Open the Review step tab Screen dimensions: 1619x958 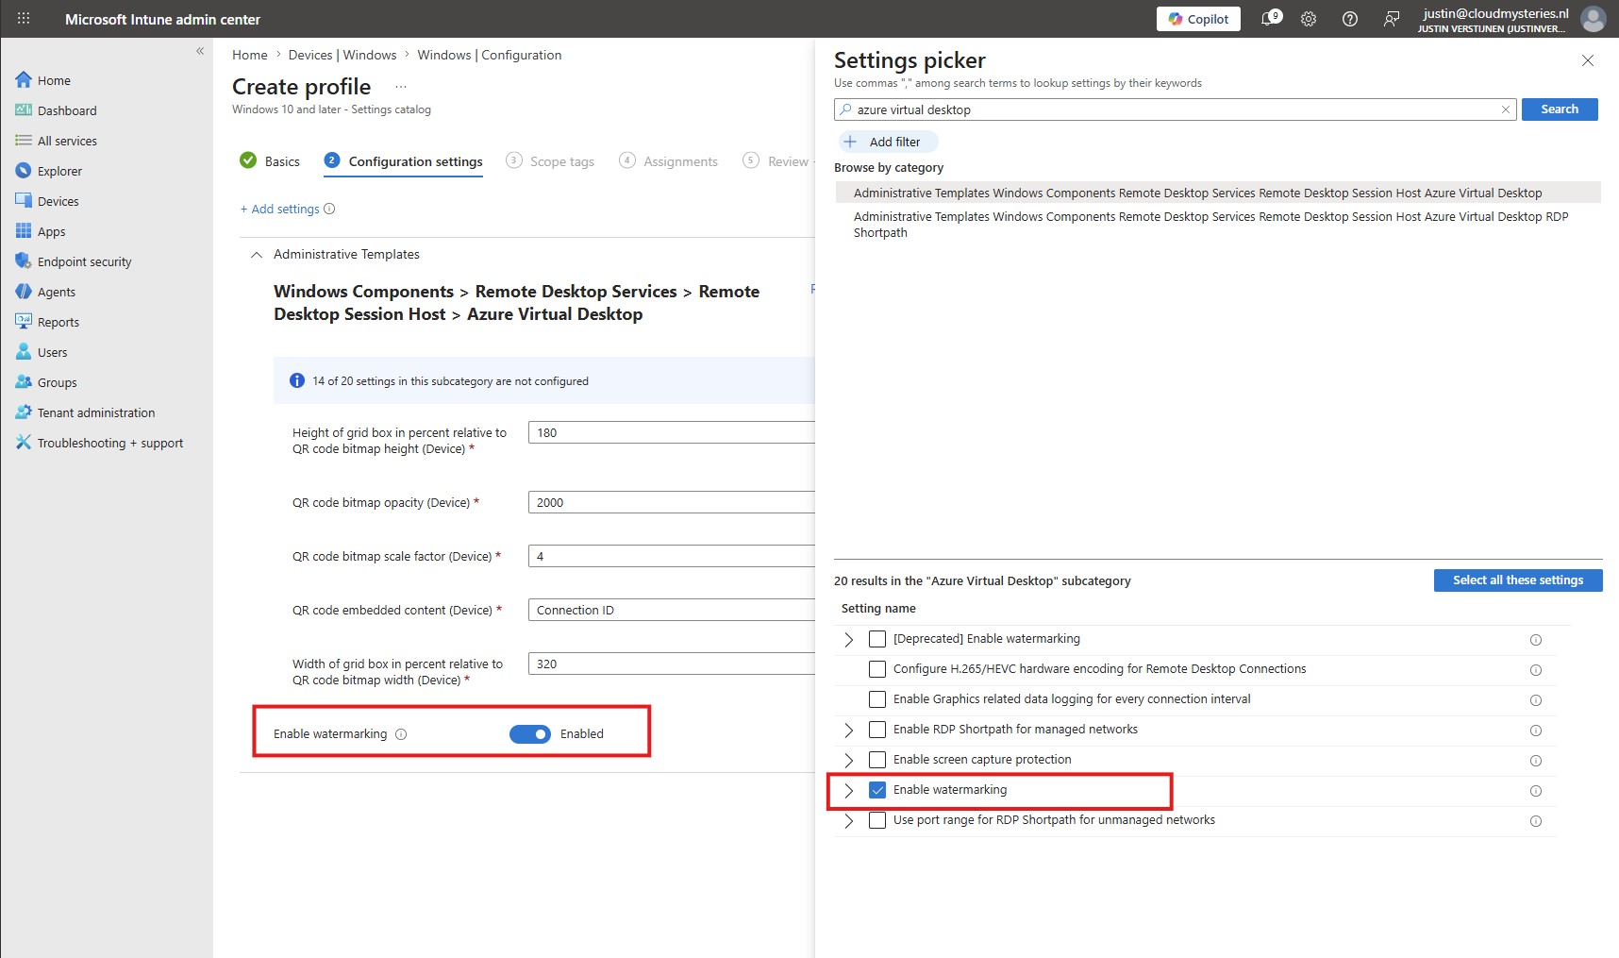pos(776,161)
